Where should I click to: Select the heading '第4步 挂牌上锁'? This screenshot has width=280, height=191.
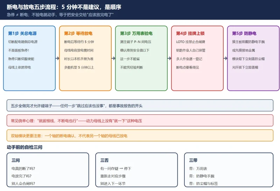click(190, 33)
